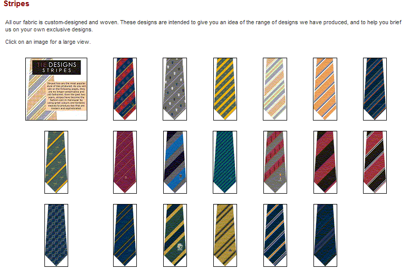The image size is (409, 273).
Task: Enlarge the dark navy tie with subtle stripes
Action: coord(325,235)
